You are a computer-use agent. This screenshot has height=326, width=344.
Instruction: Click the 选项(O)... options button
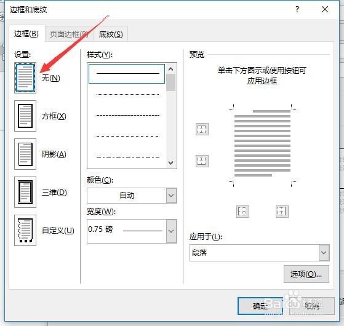[x=306, y=274]
